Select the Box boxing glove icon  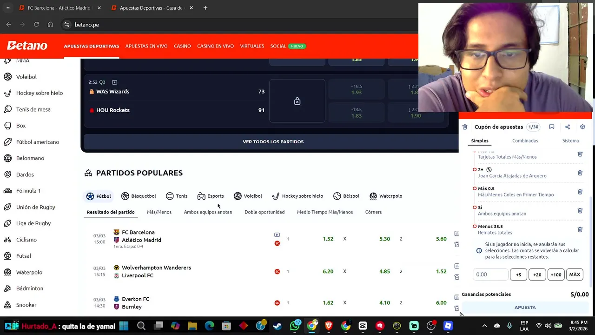(7, 126)
